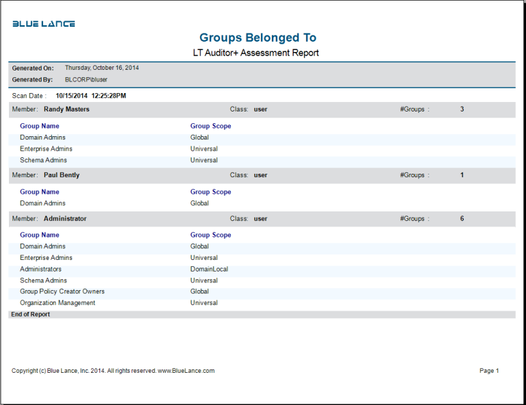This screenshot has width=526, height=405.
Task: Click the Blue Lance logo
Action: coord(44,24)
